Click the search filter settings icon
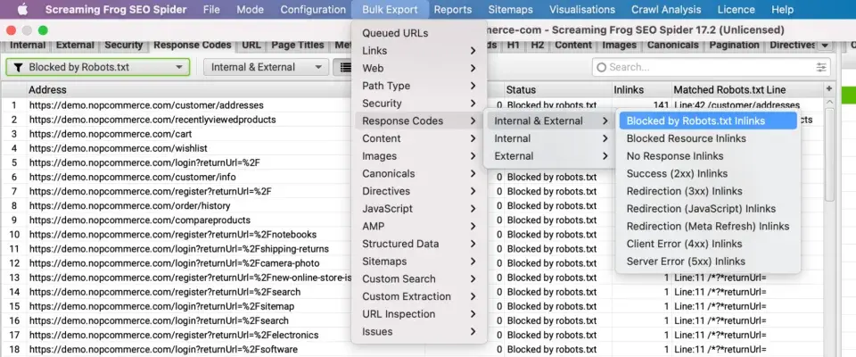The image size is (856, 357). click(821, 67)
